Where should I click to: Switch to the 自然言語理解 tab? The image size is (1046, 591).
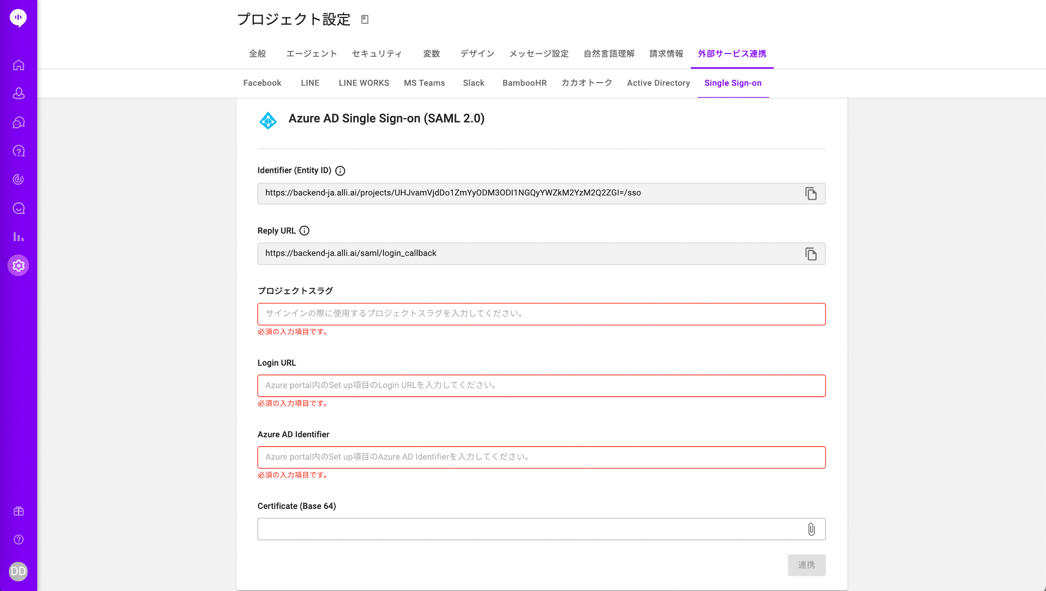point(609,54)
